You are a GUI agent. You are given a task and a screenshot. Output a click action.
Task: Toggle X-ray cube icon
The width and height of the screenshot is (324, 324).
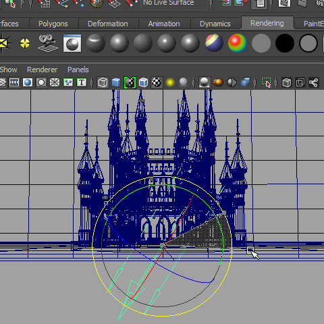coord(287,82)
